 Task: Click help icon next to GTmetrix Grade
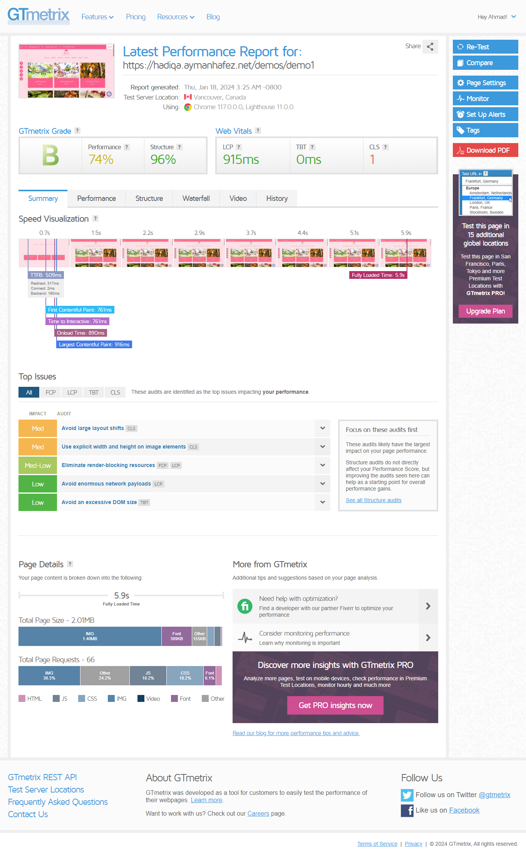point(77,131)
